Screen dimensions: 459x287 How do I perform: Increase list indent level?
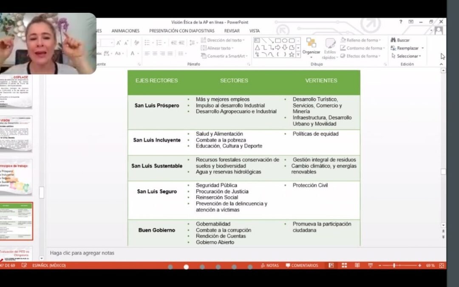coord(181,43)
